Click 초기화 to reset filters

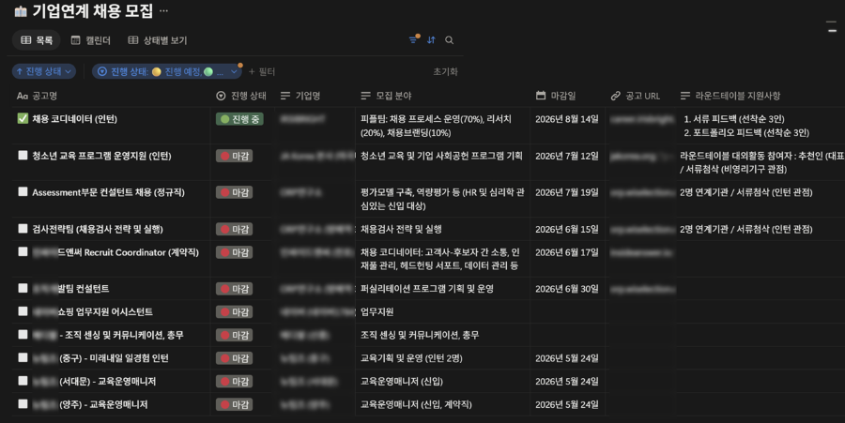[446, 71]
